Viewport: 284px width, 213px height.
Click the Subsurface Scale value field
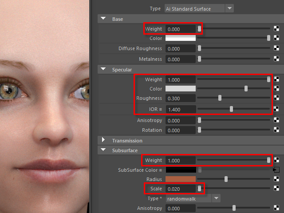[x=181, y=189]
